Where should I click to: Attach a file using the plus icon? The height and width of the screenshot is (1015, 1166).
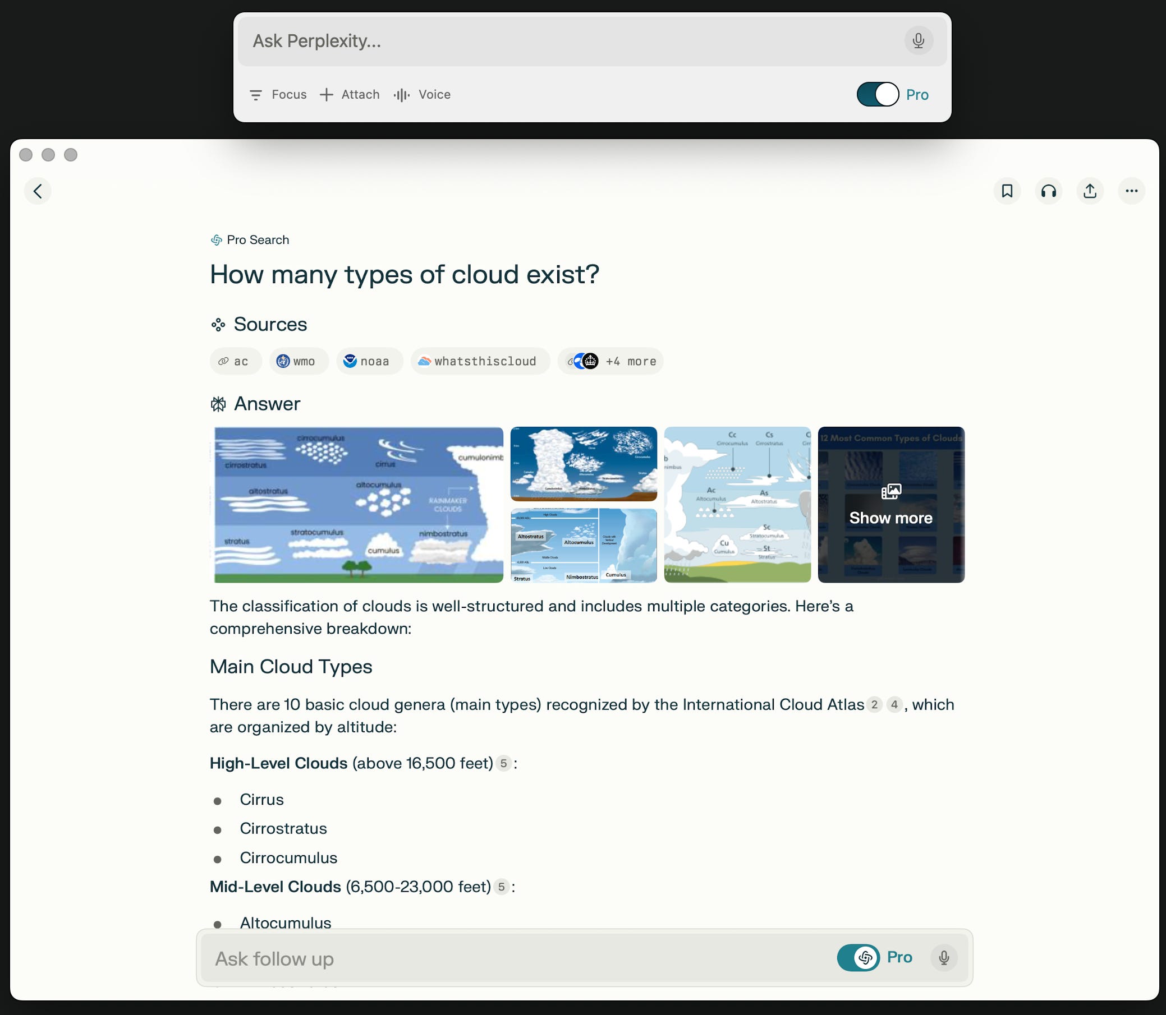(349, 95)
